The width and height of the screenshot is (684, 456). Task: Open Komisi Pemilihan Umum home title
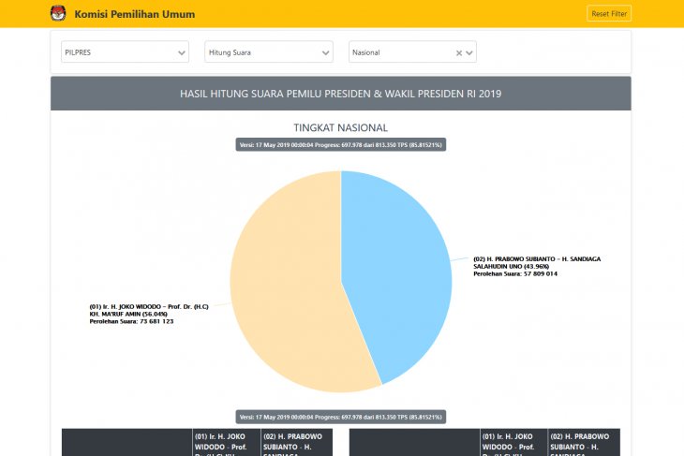coord(134,14)
